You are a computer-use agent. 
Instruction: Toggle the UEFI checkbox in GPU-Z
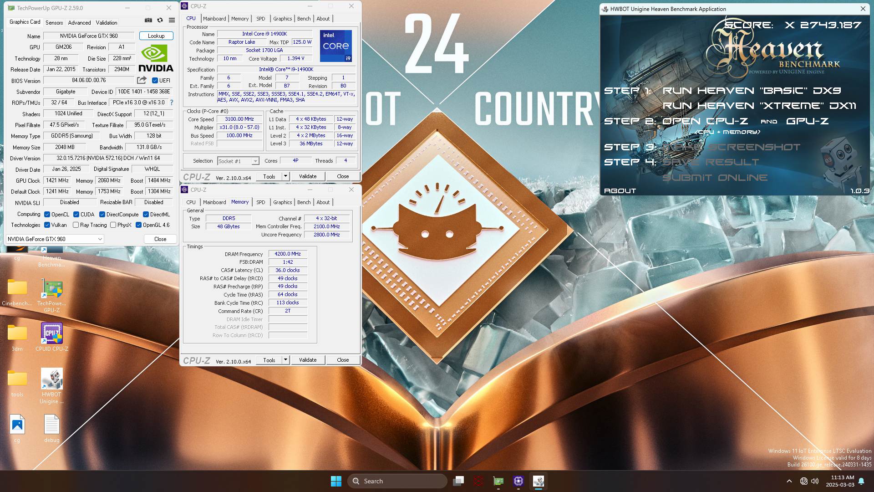pyautogui.click(x=155, y=81)
